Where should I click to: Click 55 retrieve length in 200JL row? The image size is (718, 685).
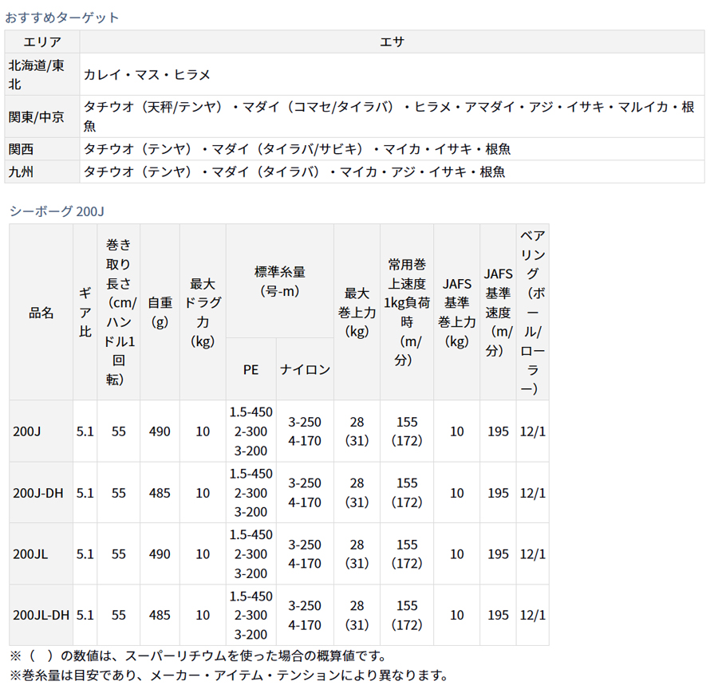[119, 554]
